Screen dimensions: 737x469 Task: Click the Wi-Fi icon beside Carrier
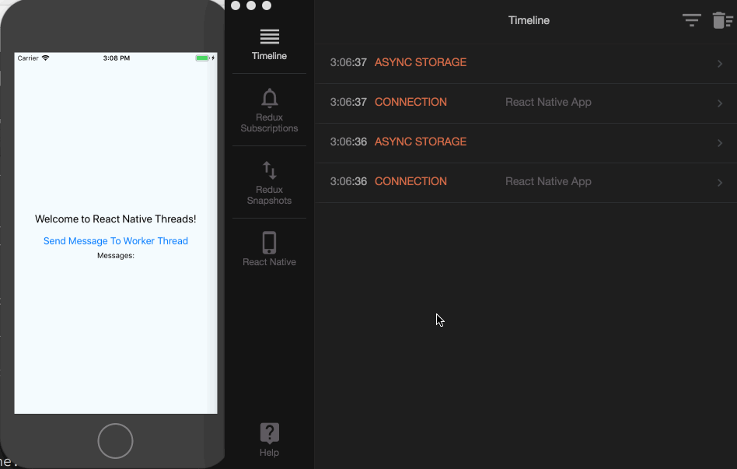[x=45, y=58]
